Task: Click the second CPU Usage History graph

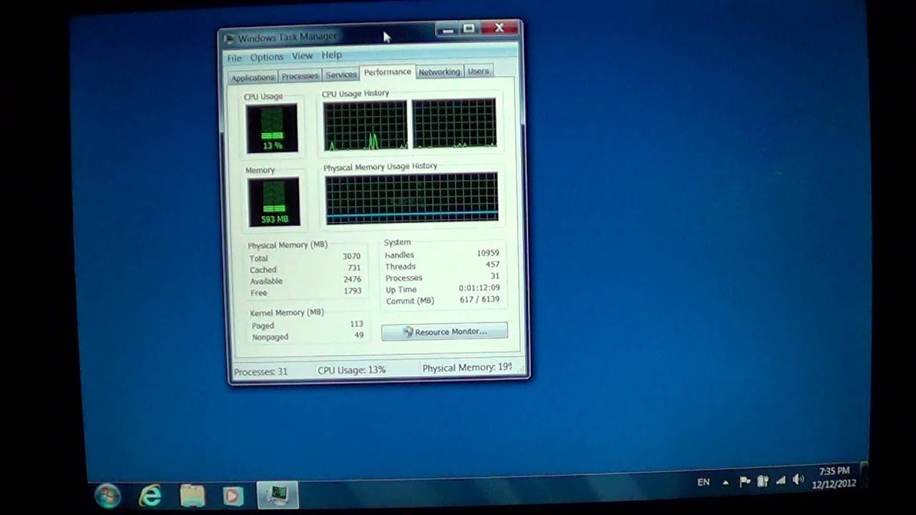Action: coord(454,124)
